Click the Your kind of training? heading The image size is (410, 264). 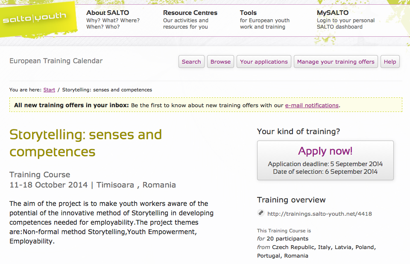(299, 131)
